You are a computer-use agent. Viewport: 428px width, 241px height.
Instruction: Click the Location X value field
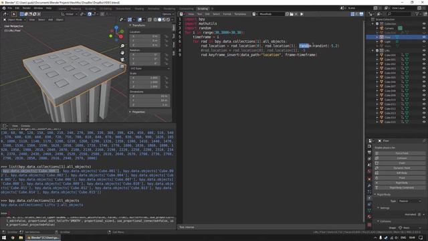[x=145, y=36]
